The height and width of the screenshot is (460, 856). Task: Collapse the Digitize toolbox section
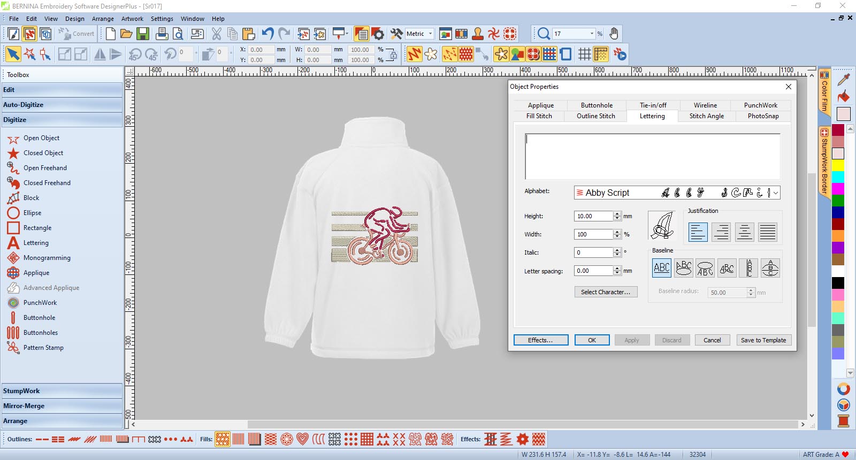(62, 120)
